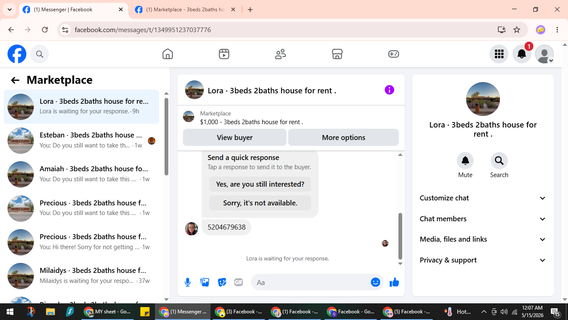Open the Amaiah conversation
The image size is (568, 320).
point(81,174)
